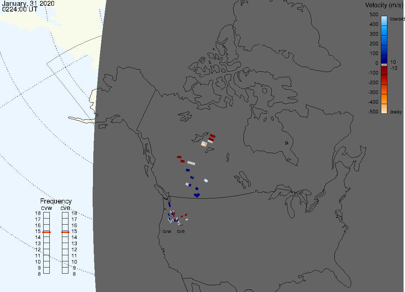
Task: Click the red cvw frequency marker at 15
Action: (x=46, y=232)
